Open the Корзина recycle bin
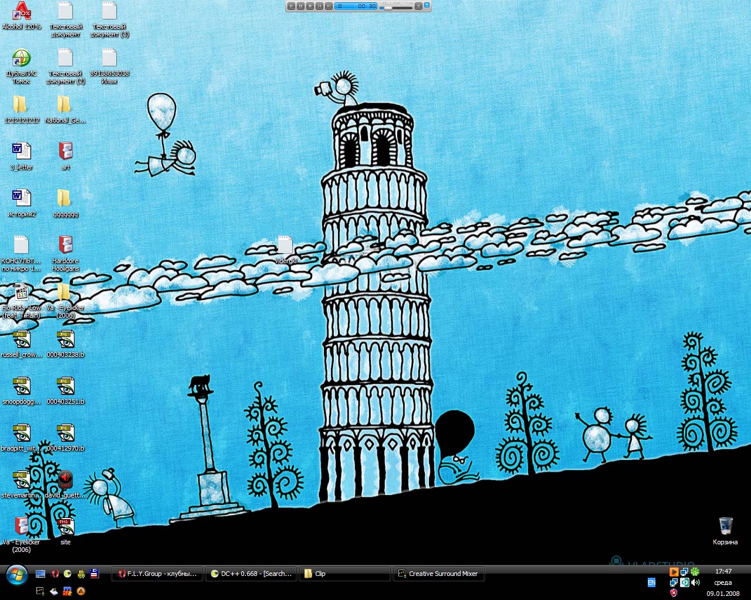This screenshot has height=600, width=751. coord(725,531)
